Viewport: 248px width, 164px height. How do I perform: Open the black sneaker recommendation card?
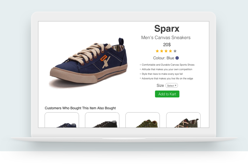[102, 120]
